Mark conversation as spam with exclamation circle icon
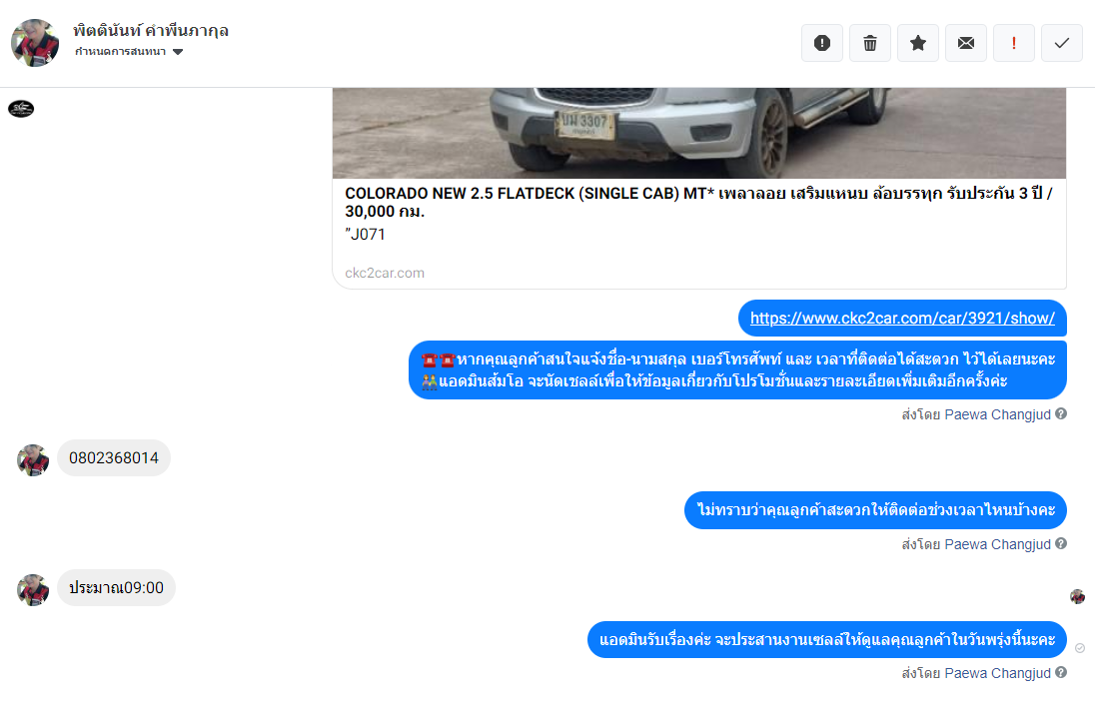 point(822,43)
